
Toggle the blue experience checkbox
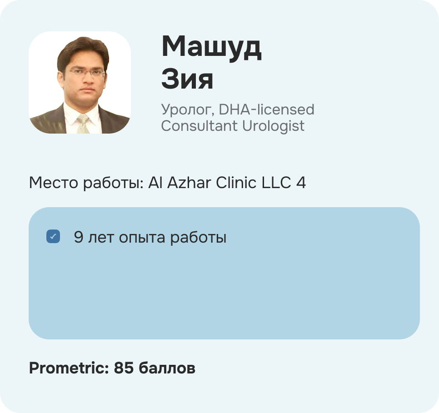pos(53,237)
